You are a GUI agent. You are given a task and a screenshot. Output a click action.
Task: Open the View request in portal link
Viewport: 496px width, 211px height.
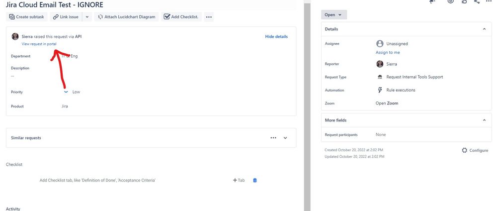pyautogui.click(x=39, y=44)
